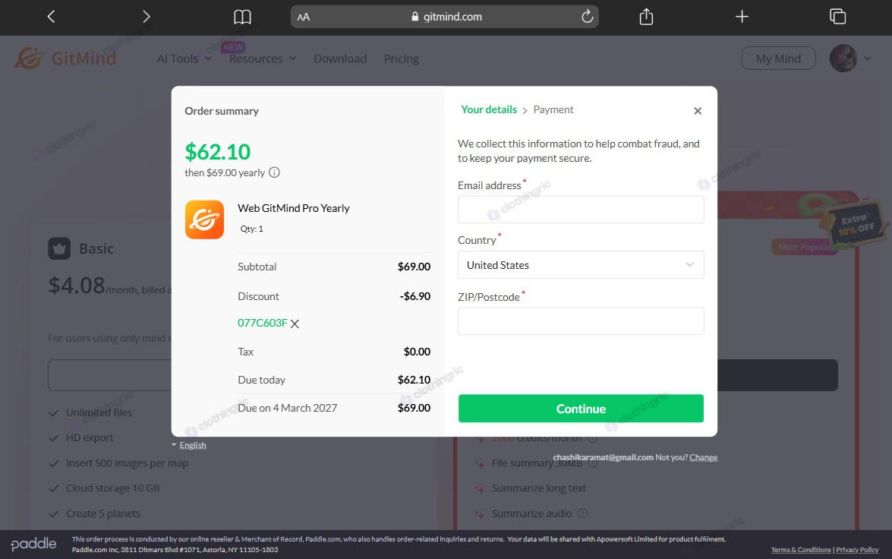Go forward with the browser forward arrow
This screenshot has width=892, height=559.
[x=147, y=17]
